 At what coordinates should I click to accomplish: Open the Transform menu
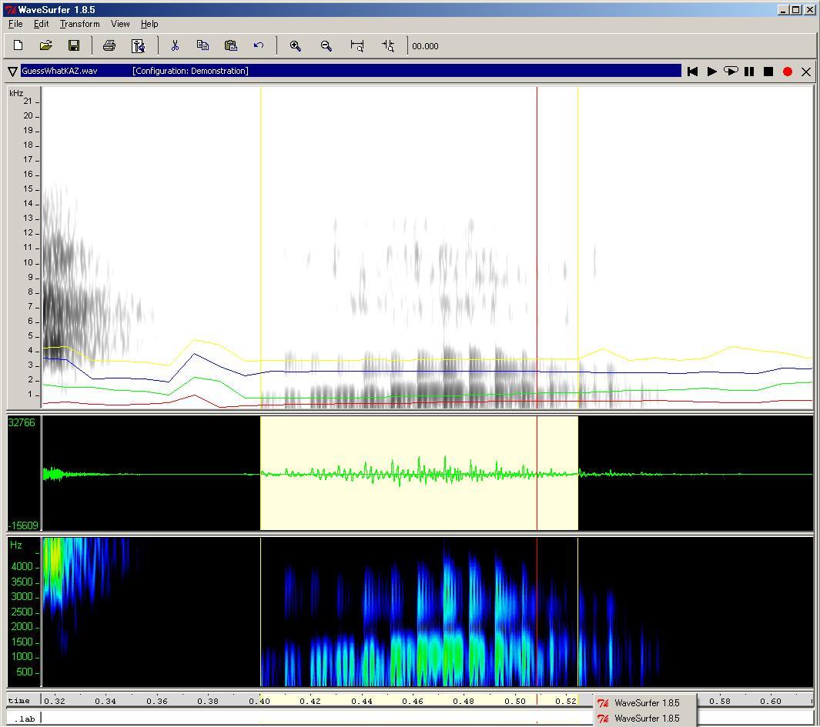79,24
